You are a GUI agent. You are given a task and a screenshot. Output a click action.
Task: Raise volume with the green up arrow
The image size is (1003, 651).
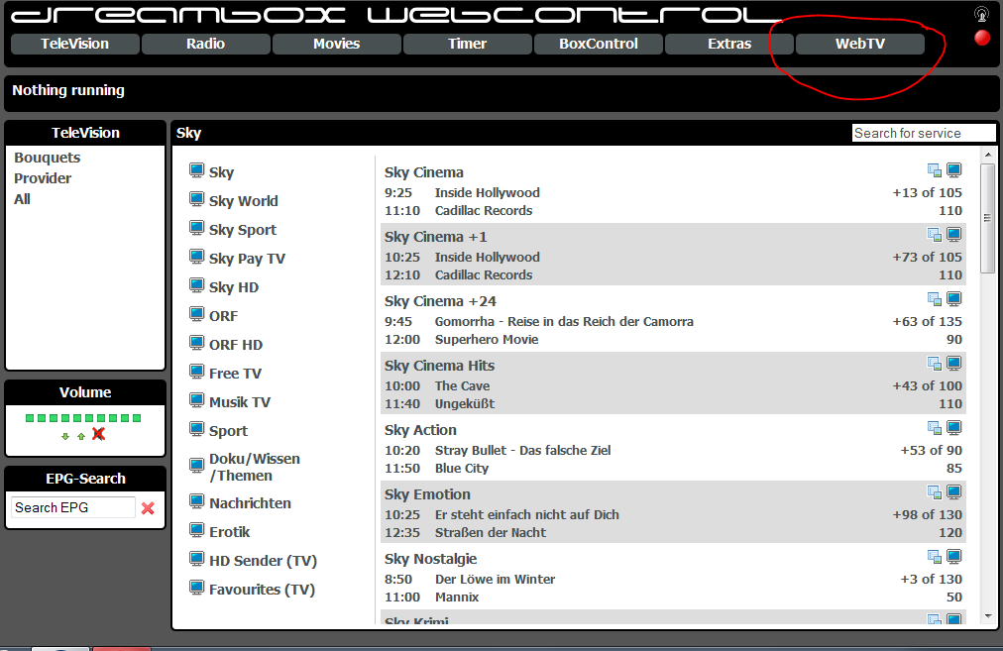[x=81, y=436]
